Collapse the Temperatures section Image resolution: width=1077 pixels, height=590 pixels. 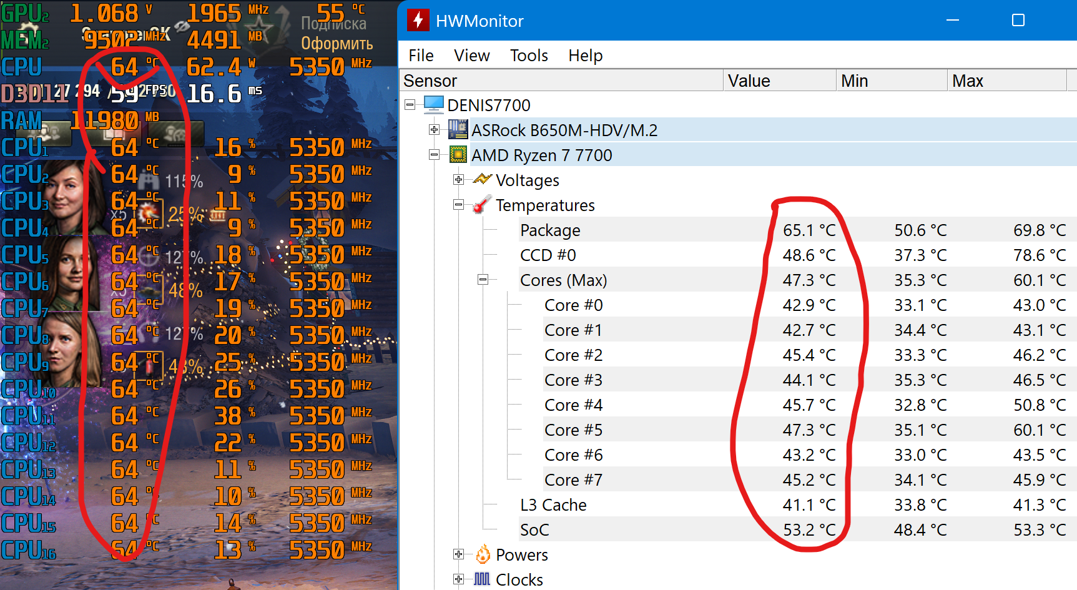pos(458,205)
